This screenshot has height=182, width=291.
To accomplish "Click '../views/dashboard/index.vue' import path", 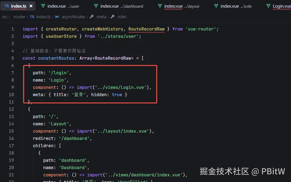I will tap(144, 175).
